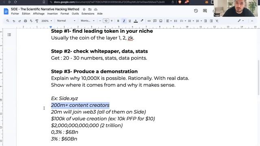Open the 200% zoom dropdown
Image resolution: width=260 pixels, height=146 pixels.
click(x=47, y=21)
